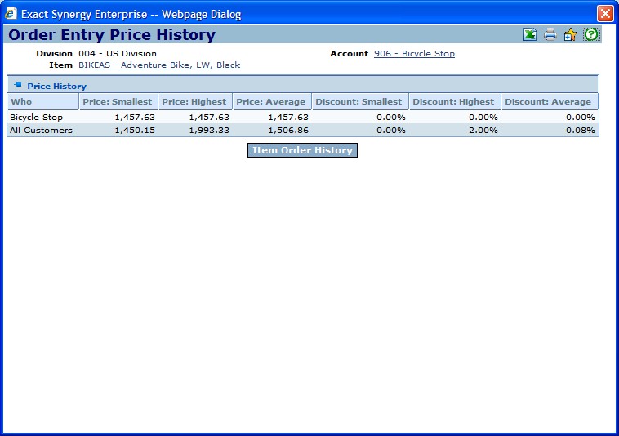Sort by Price: Smallest column header
Image resolution: width=619 pixels, height=436 pixels.
(118, 102)
